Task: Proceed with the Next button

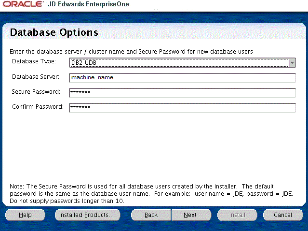Action: (191, 215)
